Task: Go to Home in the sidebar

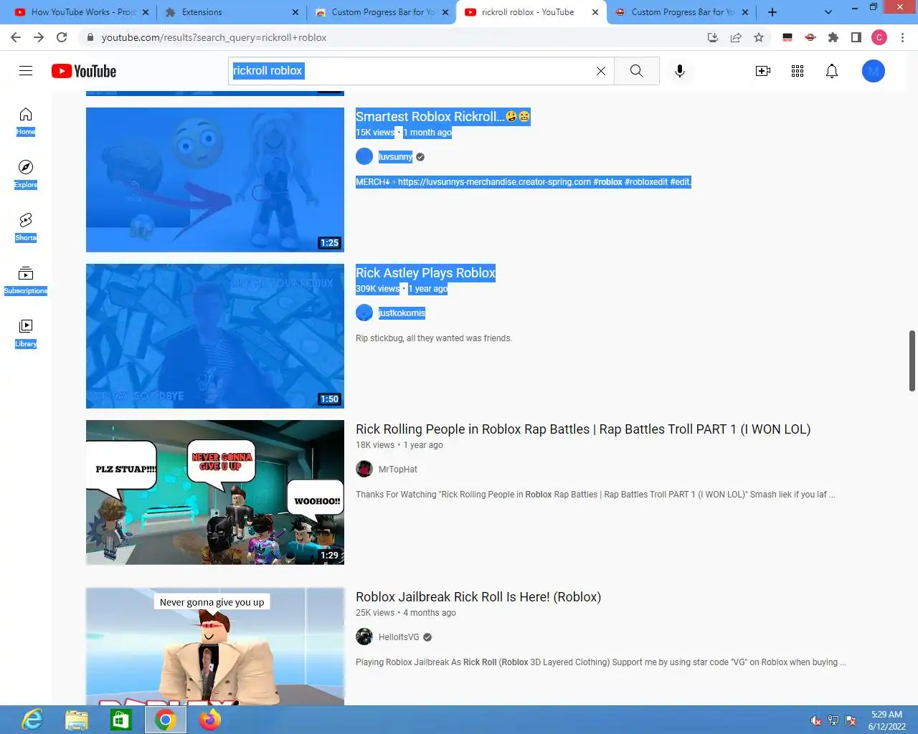Action: 26,121
